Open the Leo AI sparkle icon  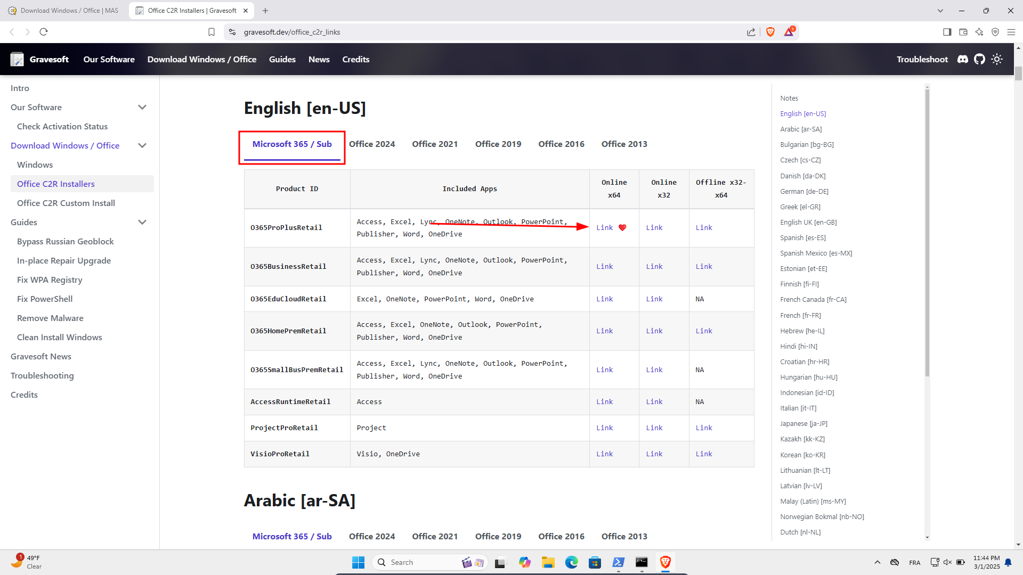click(x=979, y=32)
